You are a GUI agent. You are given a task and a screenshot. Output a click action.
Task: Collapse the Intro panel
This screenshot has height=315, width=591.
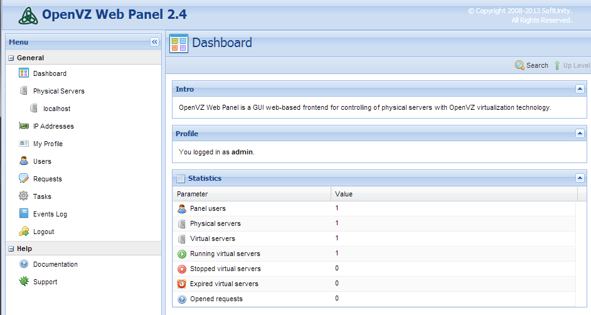tap(580, 89)
